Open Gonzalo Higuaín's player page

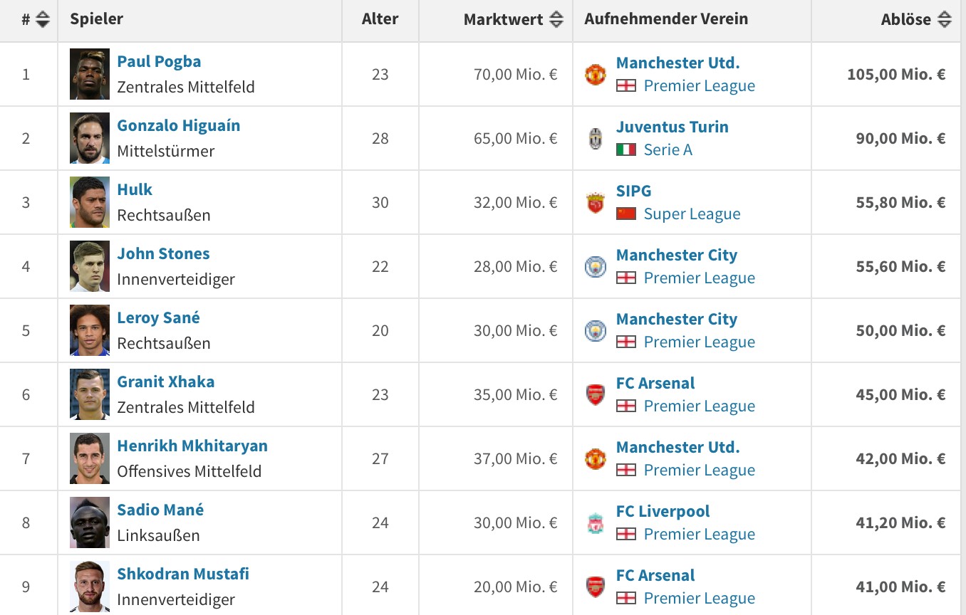click(x=179, y=126)
